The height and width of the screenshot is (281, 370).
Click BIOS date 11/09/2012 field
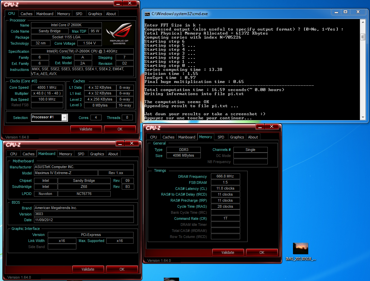84,220
